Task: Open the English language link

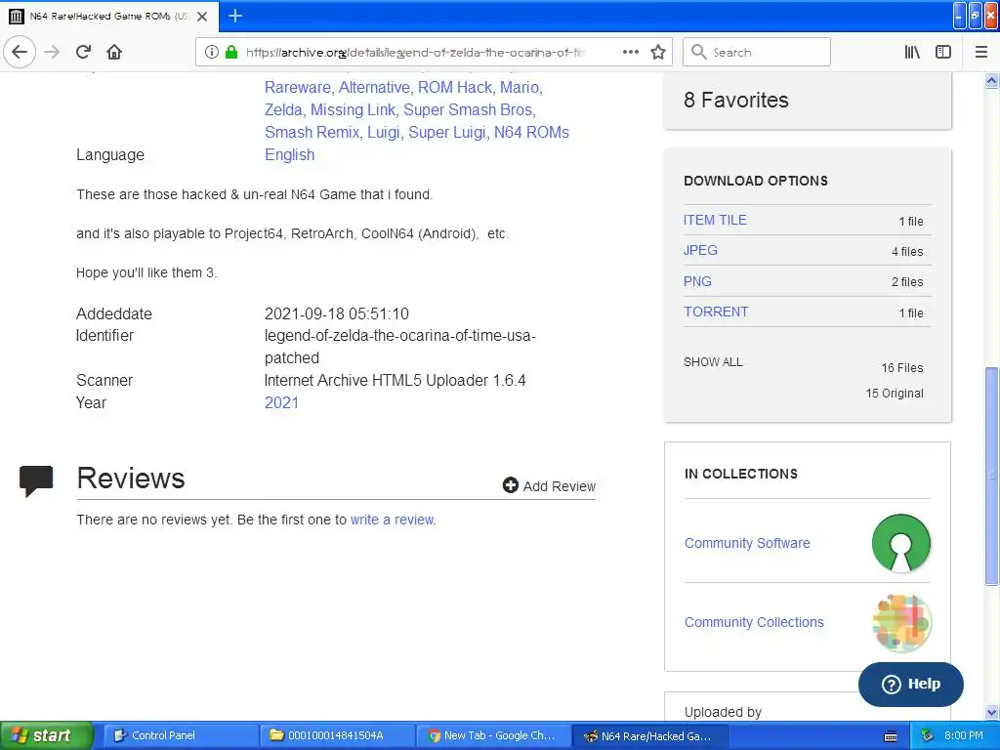Action: pos(289,154)
